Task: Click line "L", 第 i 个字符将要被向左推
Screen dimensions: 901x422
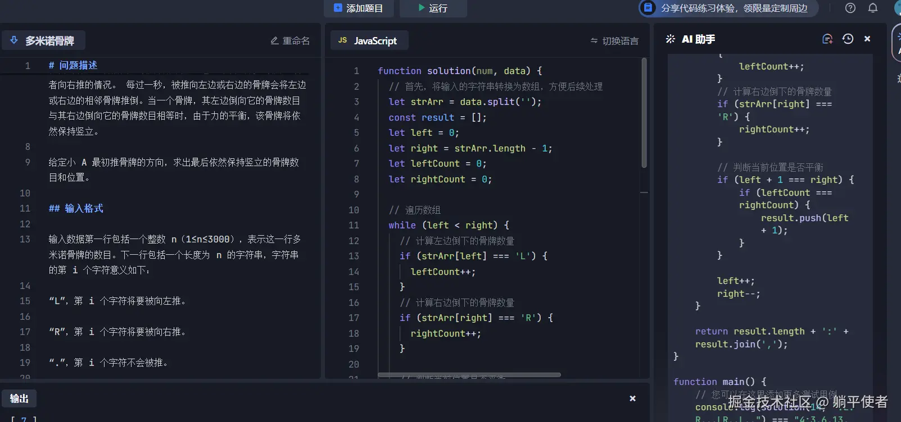Action: [117, 301]
